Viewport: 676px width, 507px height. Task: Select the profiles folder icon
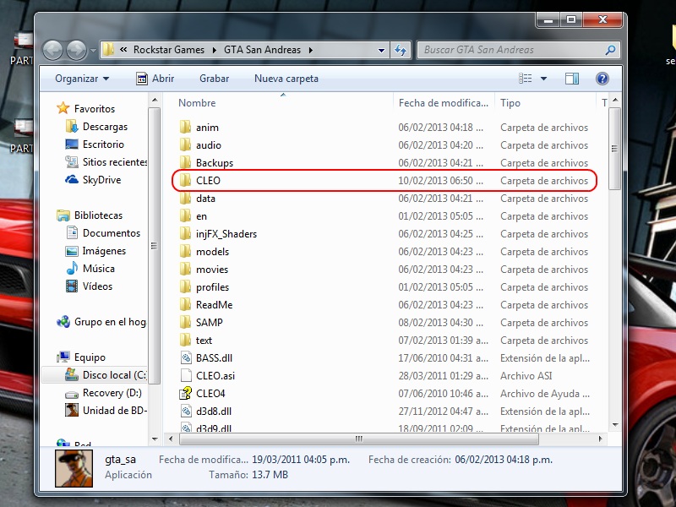[x=185, y=286]
